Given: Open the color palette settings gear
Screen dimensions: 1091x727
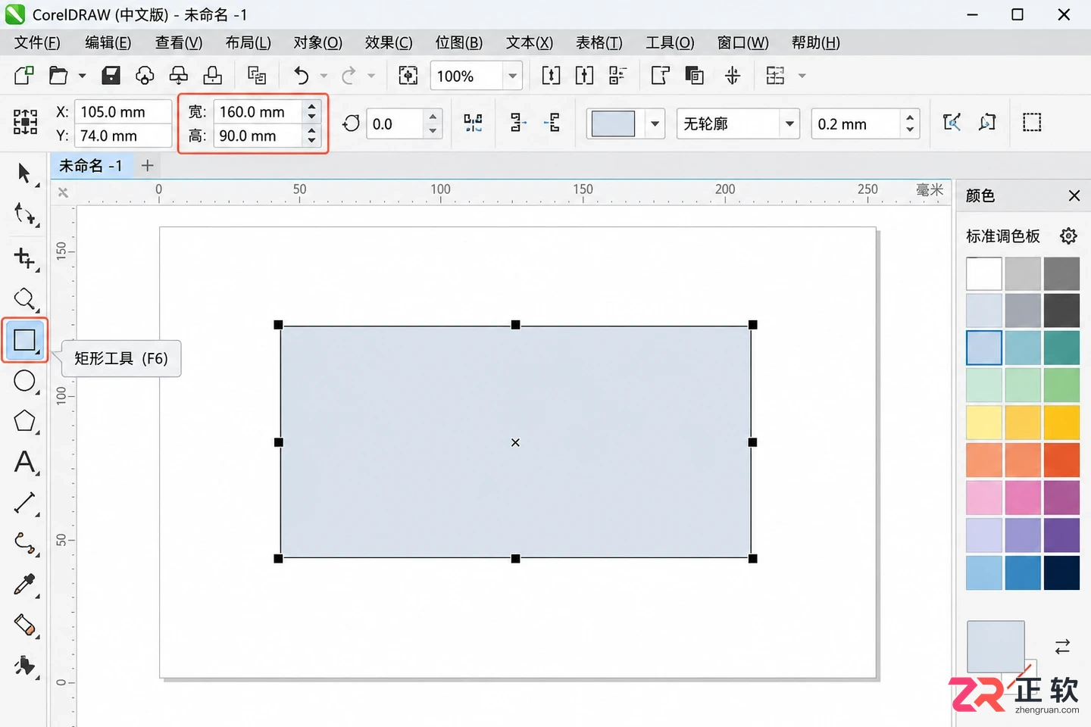Looking at the screenshot, I should pyautogui.click(x=1068, y=236).
